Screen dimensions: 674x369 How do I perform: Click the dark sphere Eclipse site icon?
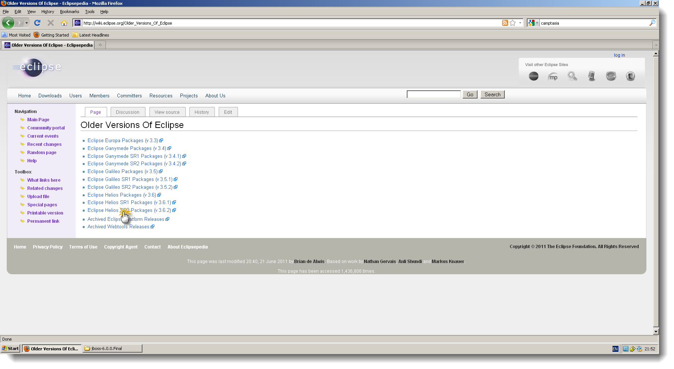point(533,76)
